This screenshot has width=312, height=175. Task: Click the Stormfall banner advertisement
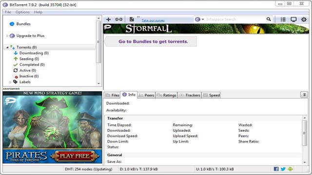pyautogui.click(x=206, y=29)
